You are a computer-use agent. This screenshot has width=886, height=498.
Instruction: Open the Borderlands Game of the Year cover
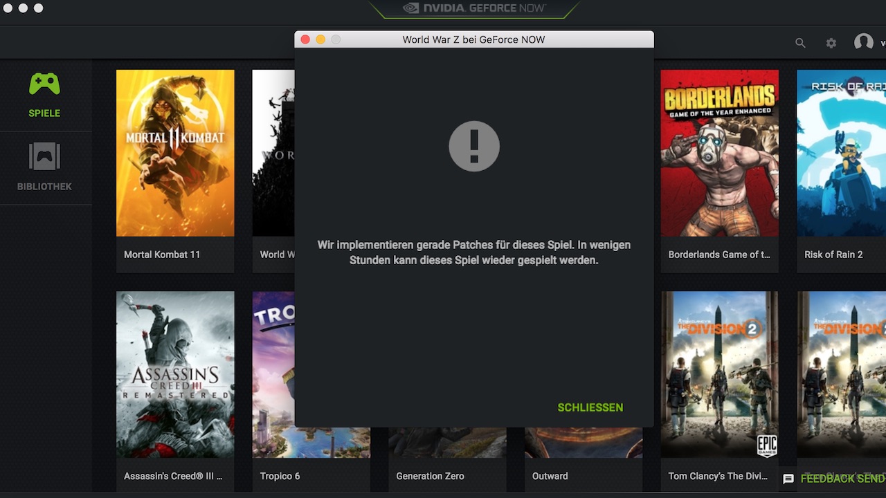click(x=720, y=153)
